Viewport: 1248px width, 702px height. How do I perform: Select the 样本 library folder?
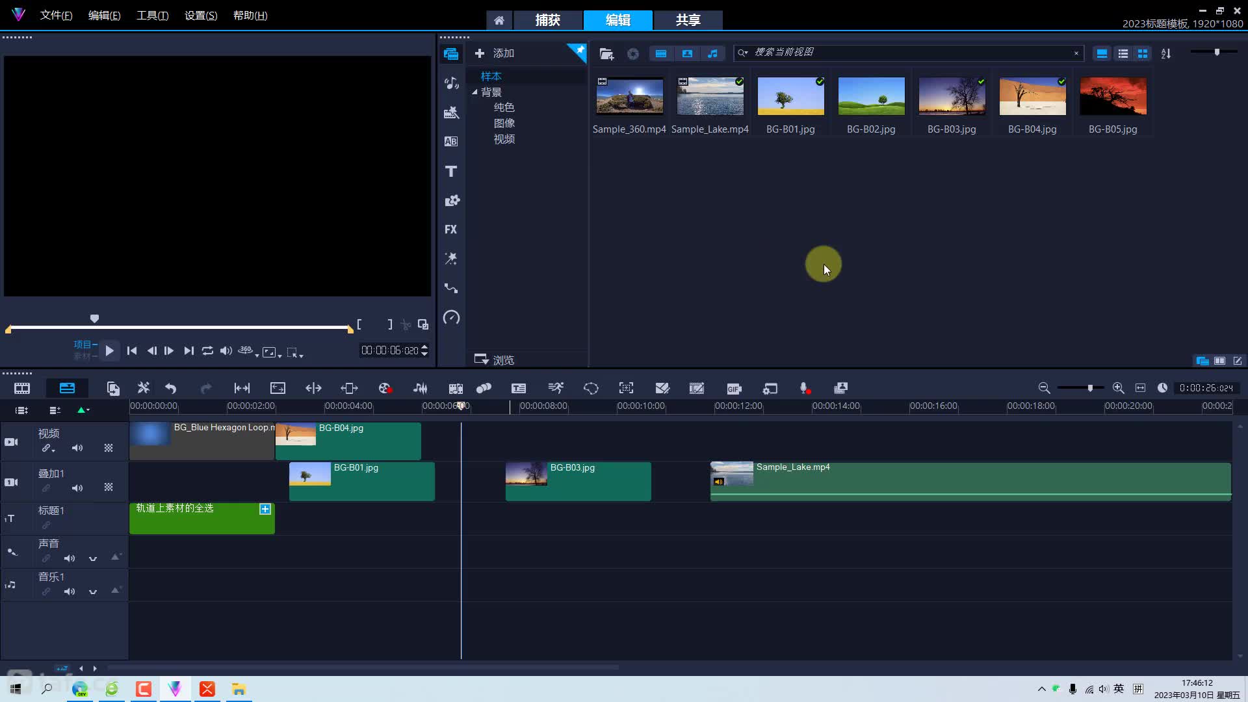(491, 76)
